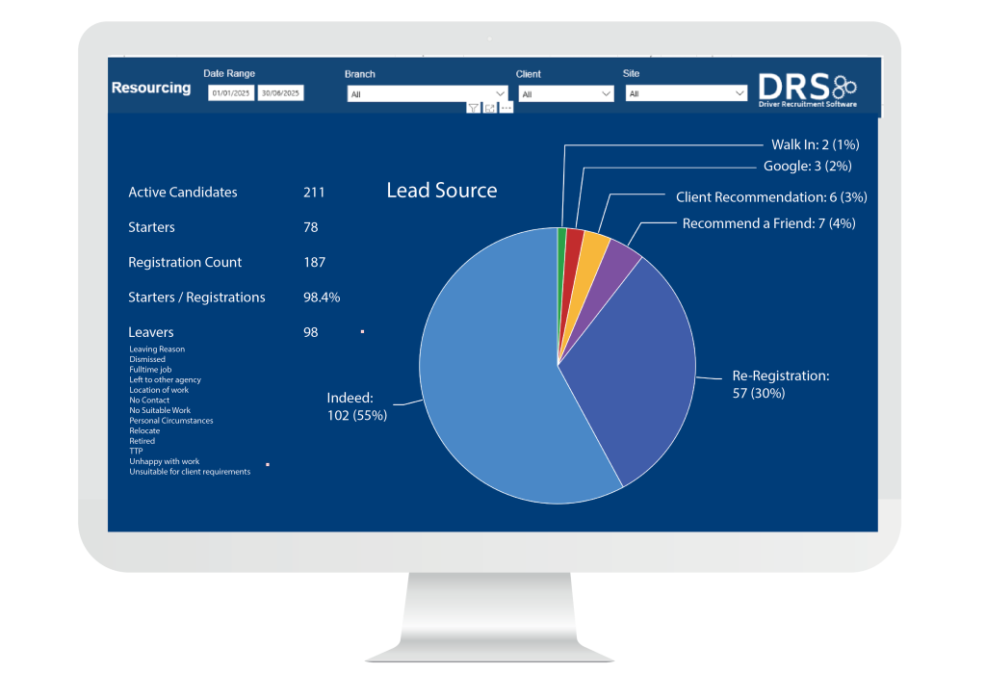Click the end date field 30/06/2025
Viewport: 986px width, 673px height.
pos(280,93)
